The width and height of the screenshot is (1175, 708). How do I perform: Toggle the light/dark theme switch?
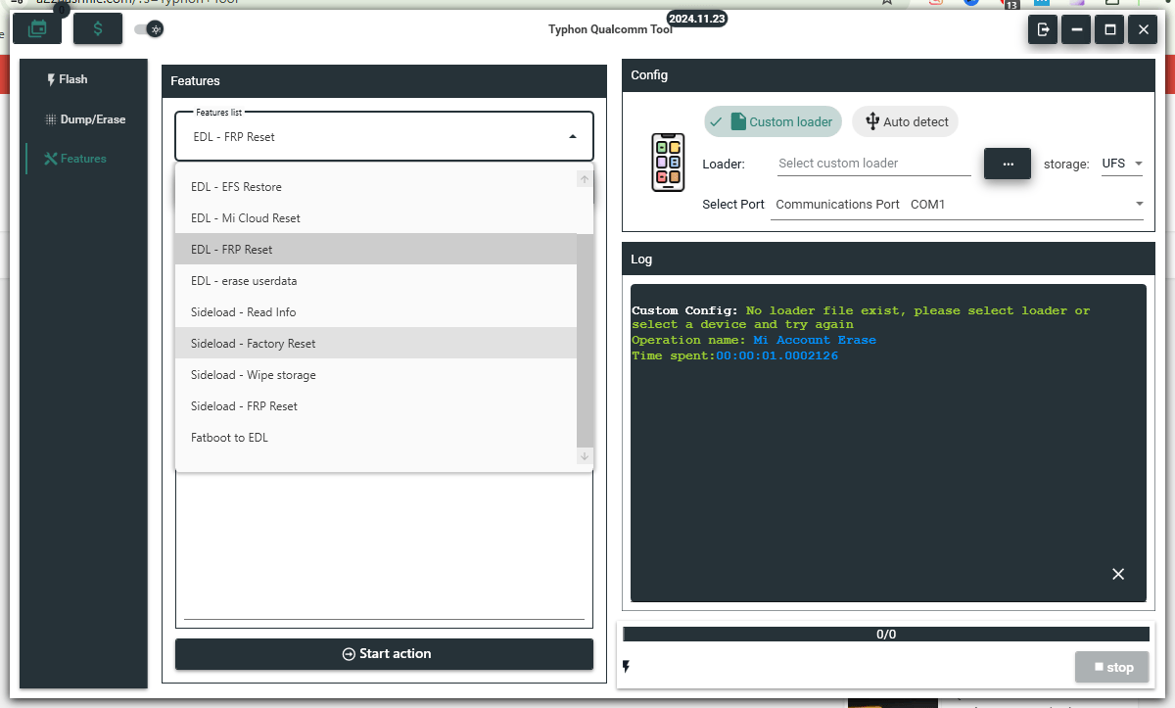coord(149,29)
